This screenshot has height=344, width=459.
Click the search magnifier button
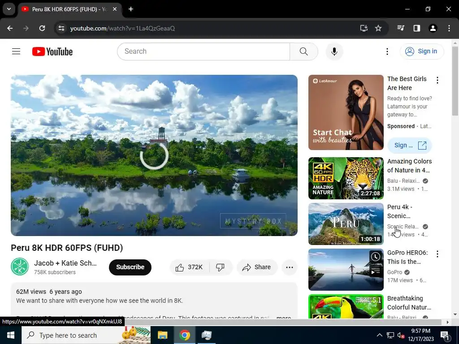(303, 52)
